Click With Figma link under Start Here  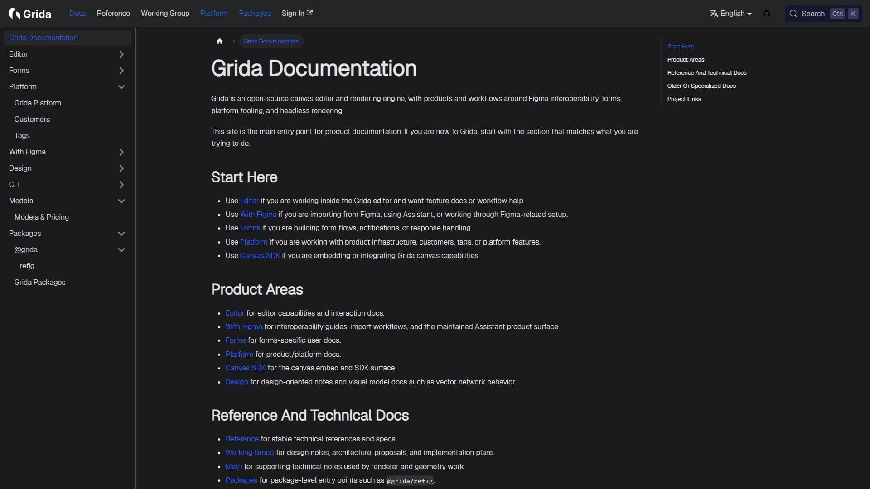point(258,215)
